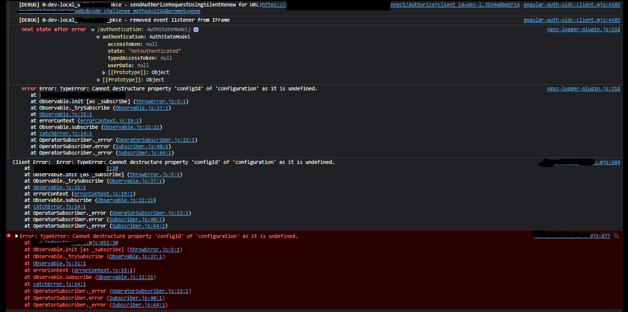Image resolution: width=628 pixels, height=312 pixels.
Task: Collapse the {authentication: AuthStateModel} object
Action: pyautogui.click(x=93, y=29)
